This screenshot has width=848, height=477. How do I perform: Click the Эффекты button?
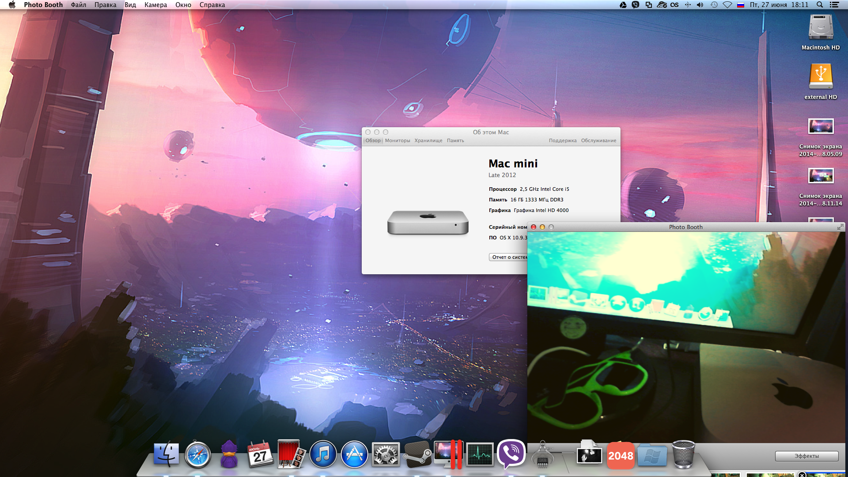(806, 456)
